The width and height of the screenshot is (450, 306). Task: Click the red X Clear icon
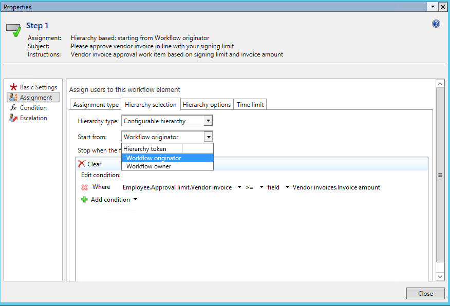coord(81,164)
